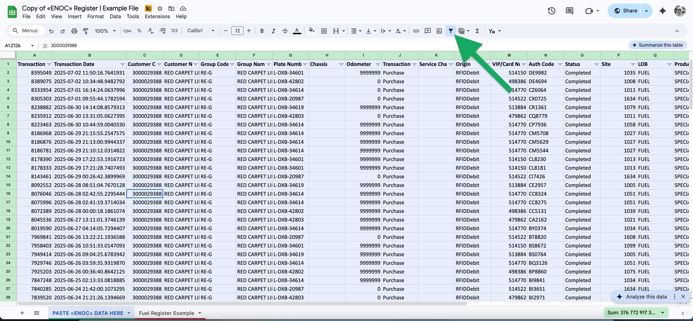This screenshot has width=693, height=321.
Task: Click the Gemini sparkle icon
Action: [663, 11]
